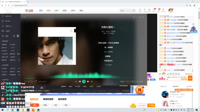Claim the orange 领 reward button

point(139,90)
